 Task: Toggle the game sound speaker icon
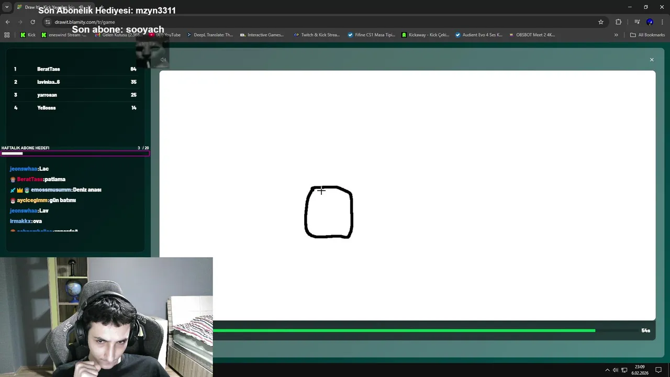pyautogui.click(x=163, y=60)
